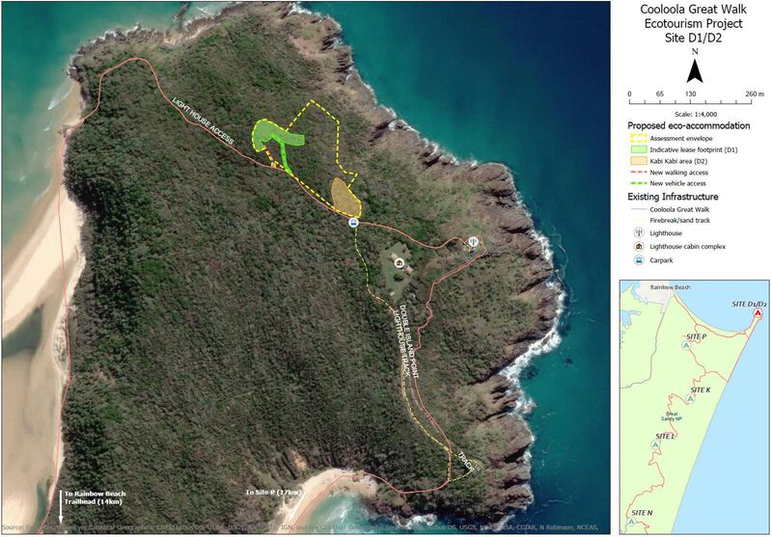Click the scale bar below the north arrow

tap(691, 102)
